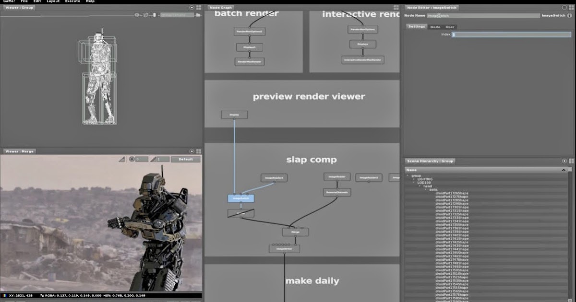Click the info icon beside ImageSwitch label
Image resolution: width=576 pixels, height=302 pixels.
[570, 15]
